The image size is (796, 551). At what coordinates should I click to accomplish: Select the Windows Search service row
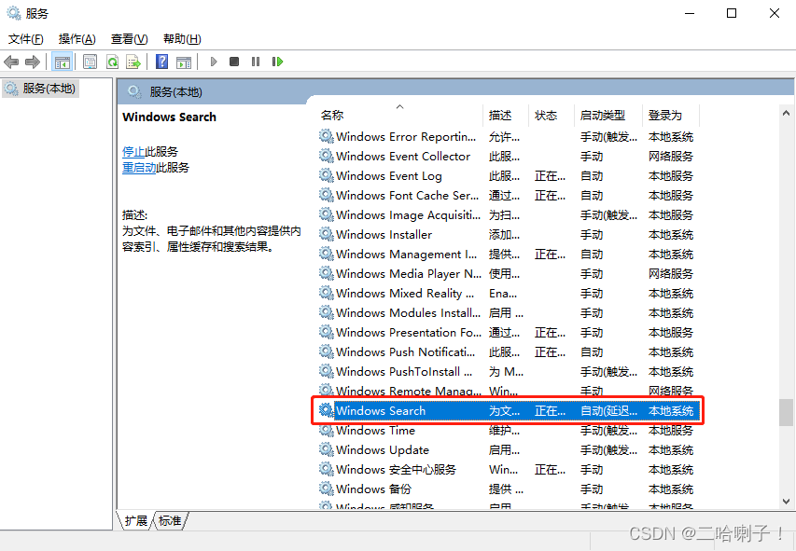point(508,411)
